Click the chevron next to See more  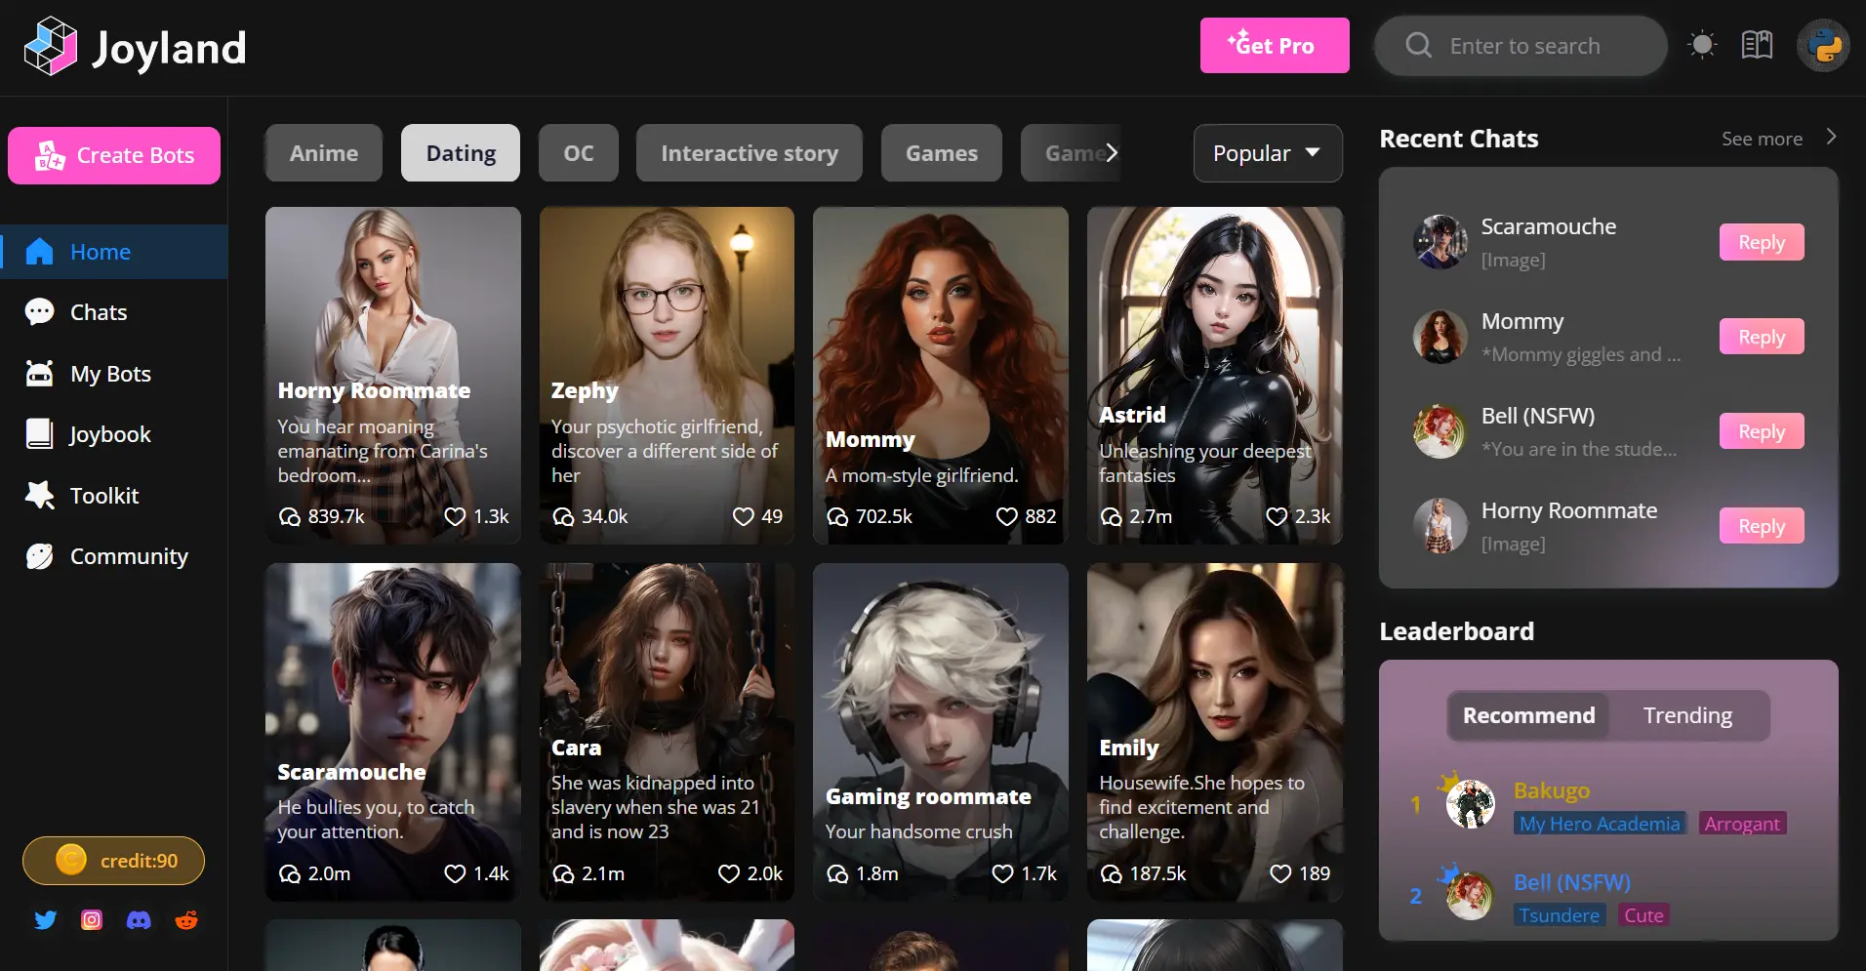(x=1831, y=138)
